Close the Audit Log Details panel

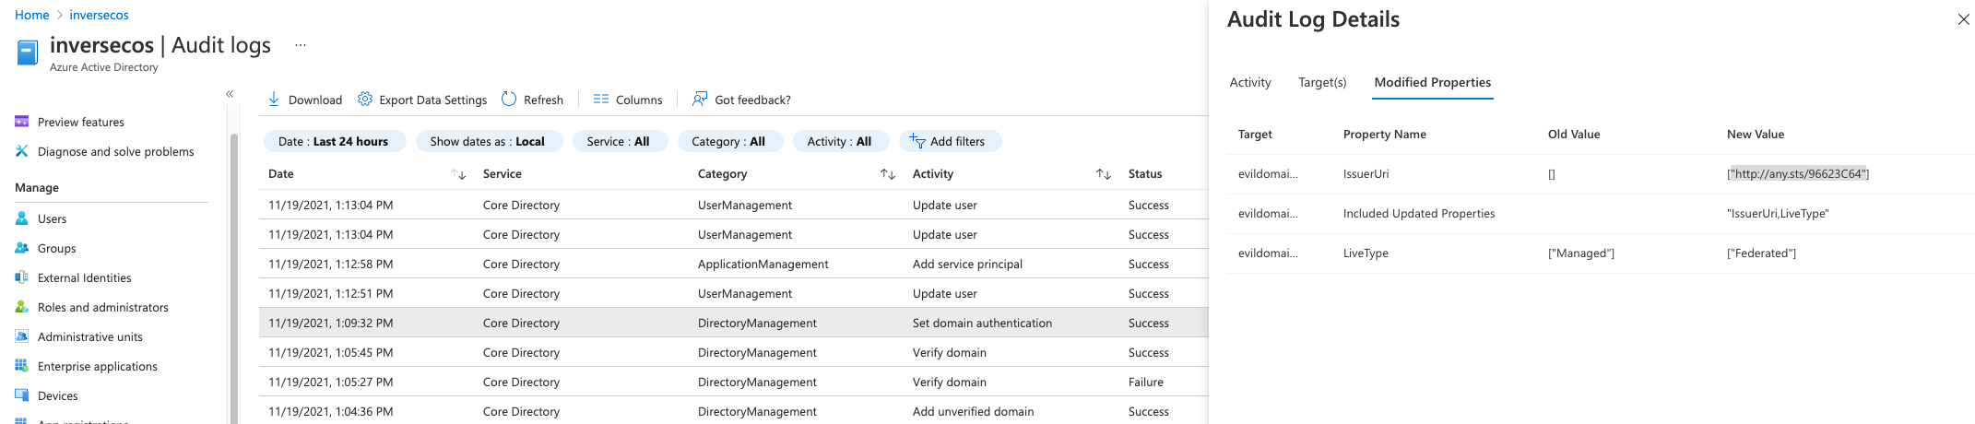pos(1963,20)
